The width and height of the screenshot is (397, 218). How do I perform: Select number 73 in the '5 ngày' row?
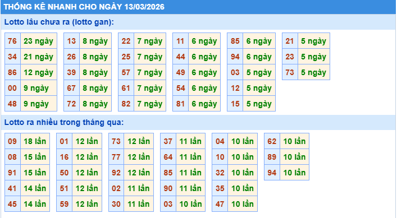click(x=290, y=72)
